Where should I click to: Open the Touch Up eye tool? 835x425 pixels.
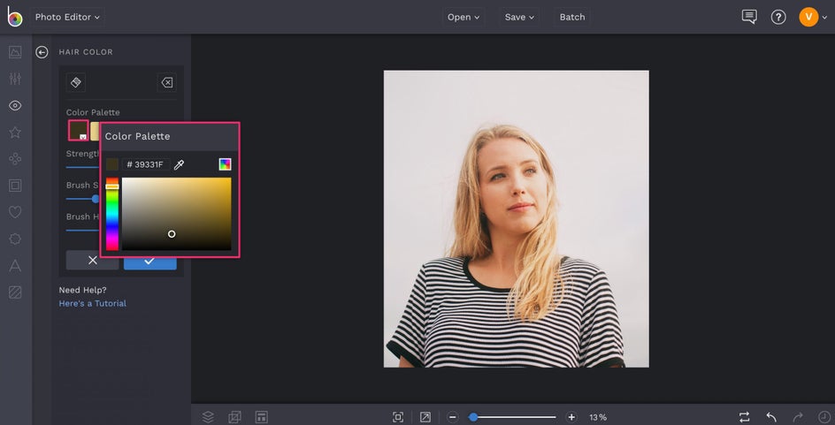[x=15, y=106]
